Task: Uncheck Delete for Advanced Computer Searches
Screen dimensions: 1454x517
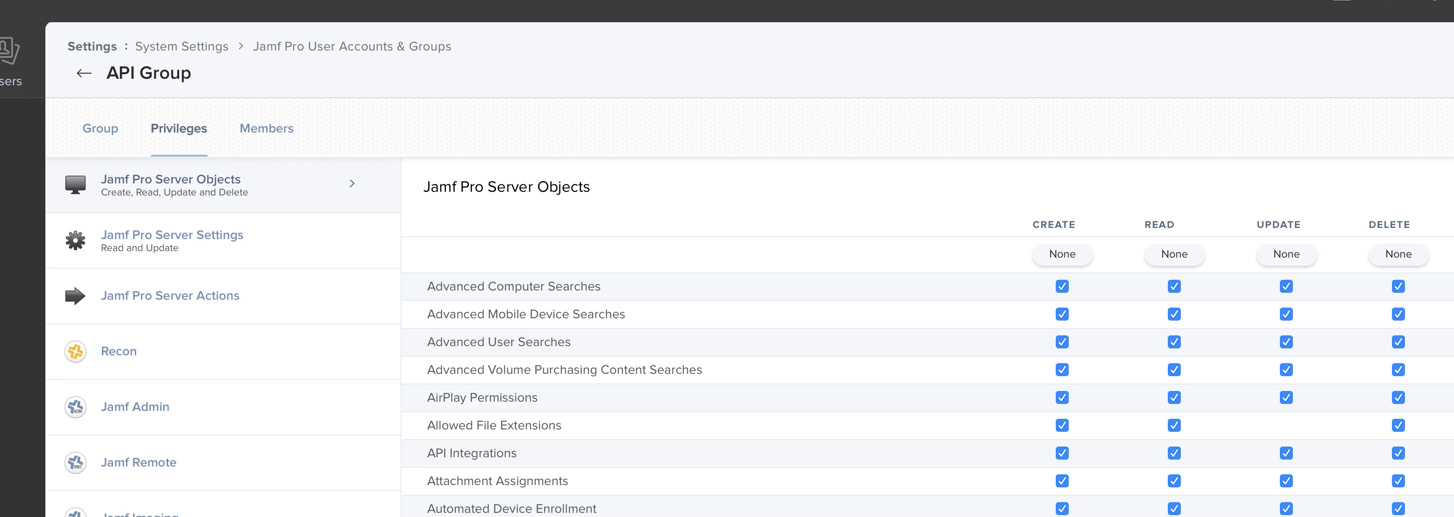Action: 1398,286
